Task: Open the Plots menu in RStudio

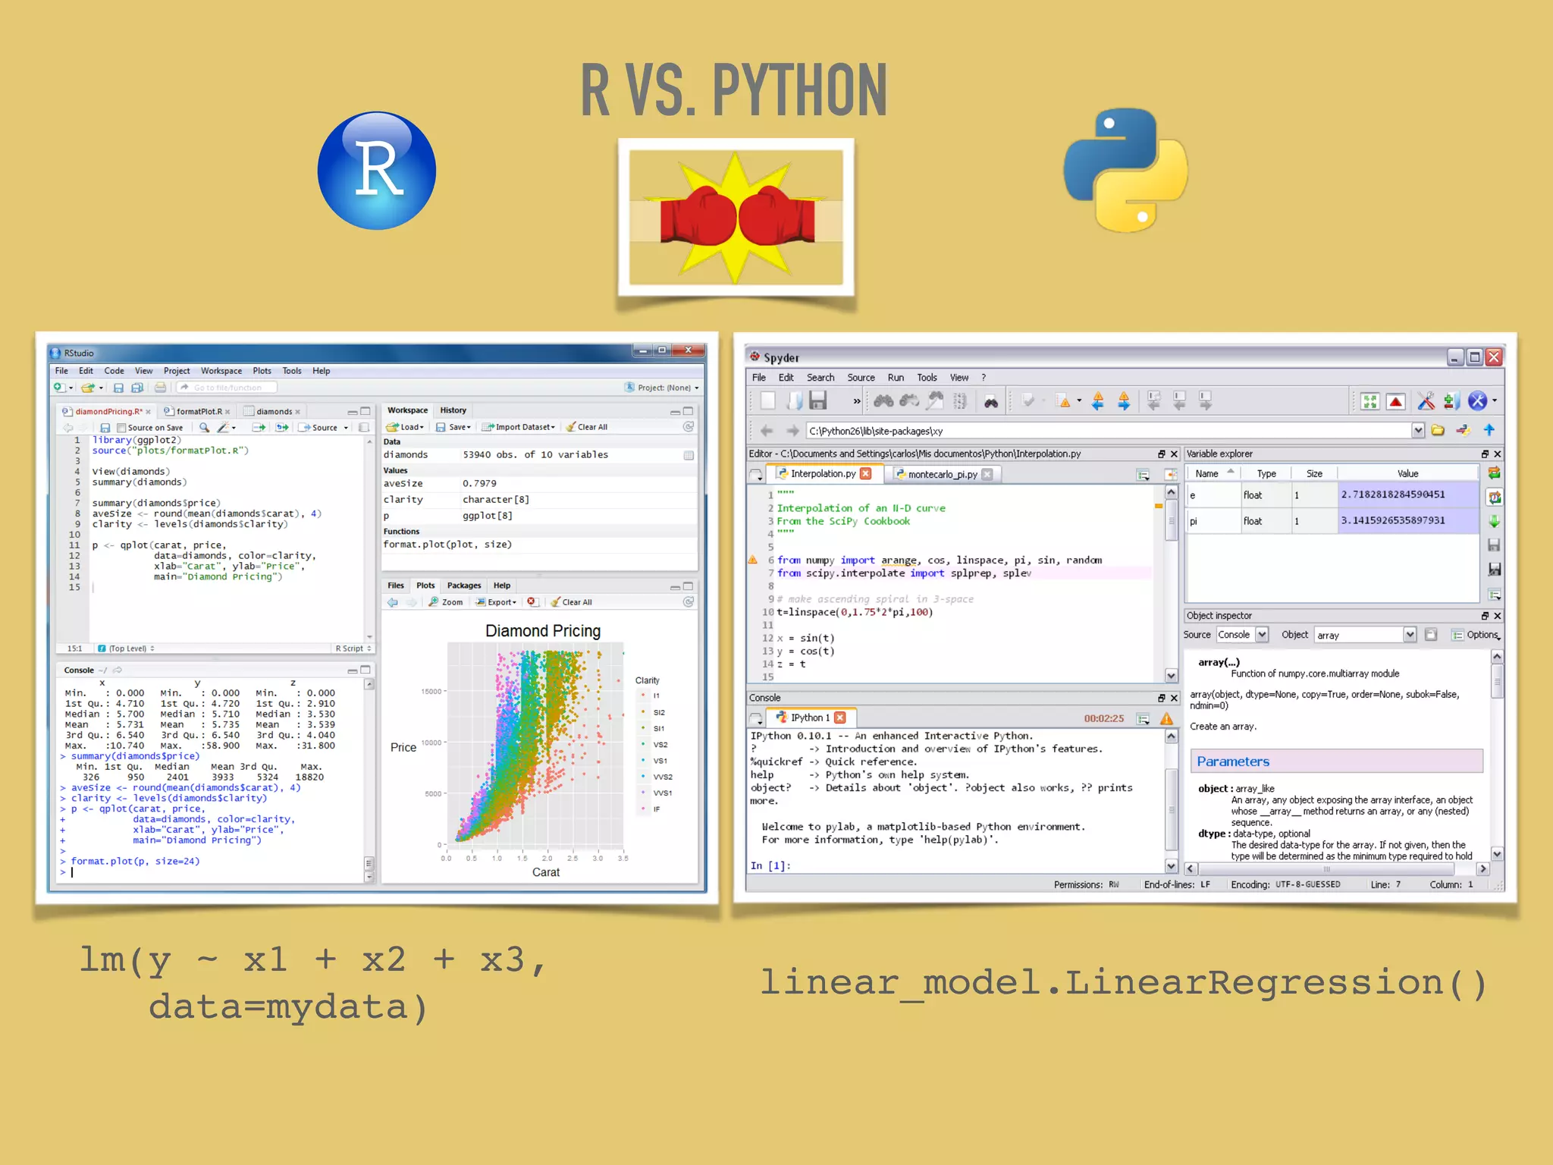Action: coord(262,371)
